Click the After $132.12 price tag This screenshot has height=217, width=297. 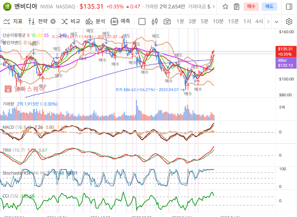(x=286, y=63)
